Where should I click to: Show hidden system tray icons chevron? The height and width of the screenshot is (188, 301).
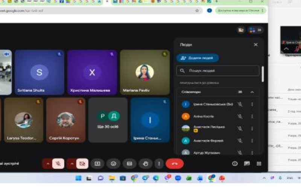coord(264,178)
